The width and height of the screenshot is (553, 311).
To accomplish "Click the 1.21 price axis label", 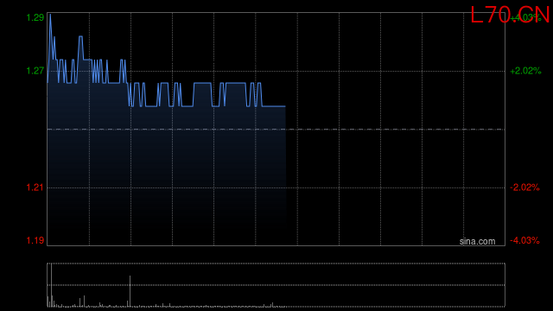I will 35,187.
